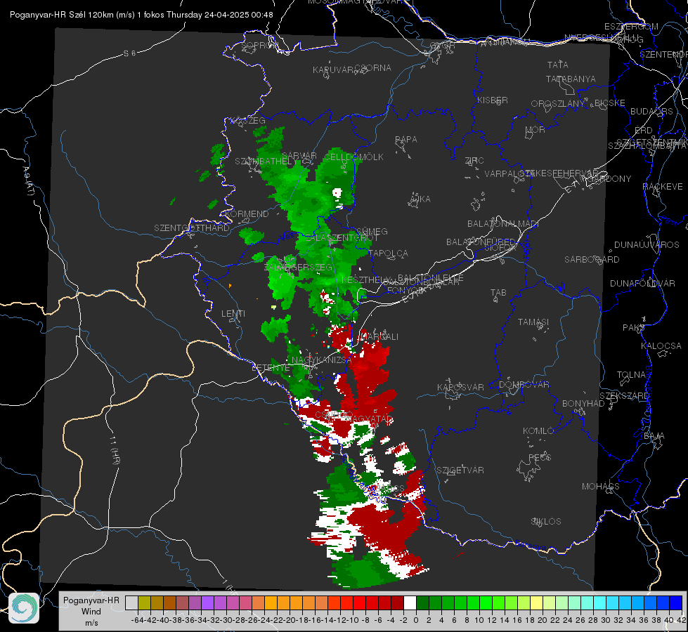
Task: Select the ZIRC label
Action: coord(474,161)
